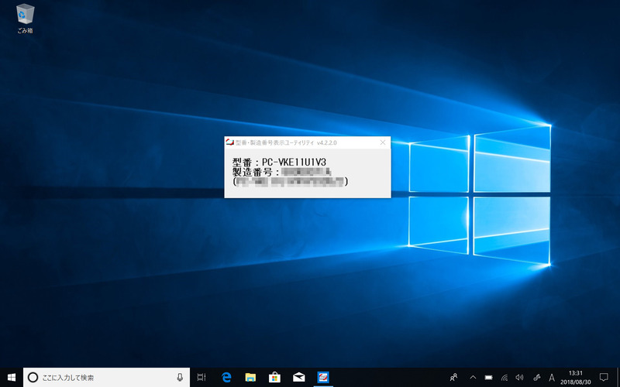Screen dimensions: 620x387
Task: Open the Recycle Bin desktop icon
Action: [25, 18]
